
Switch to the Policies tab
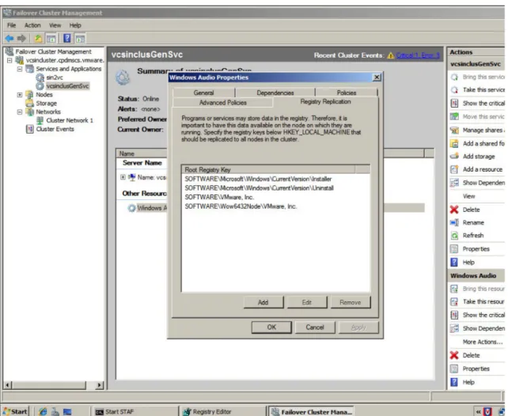point(347,93)
